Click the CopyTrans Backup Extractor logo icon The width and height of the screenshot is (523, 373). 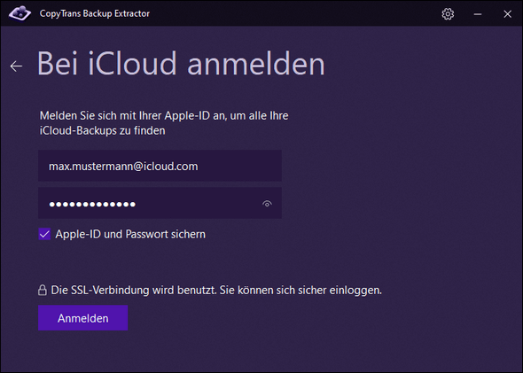coord(20,13)
